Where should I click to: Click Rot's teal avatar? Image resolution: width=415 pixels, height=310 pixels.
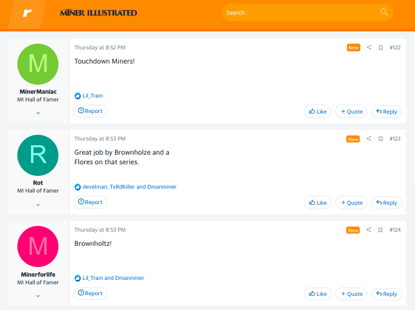[38, 155]
